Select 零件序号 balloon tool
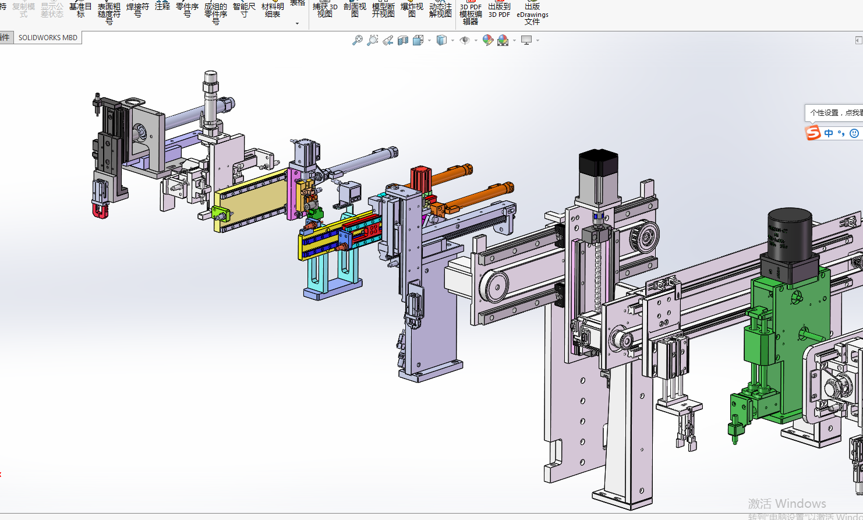The height and width of the screenshot is (520, 863). click(x=187, y=10)
